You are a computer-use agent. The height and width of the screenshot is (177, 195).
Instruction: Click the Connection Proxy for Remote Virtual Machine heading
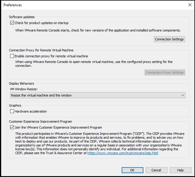41,50
